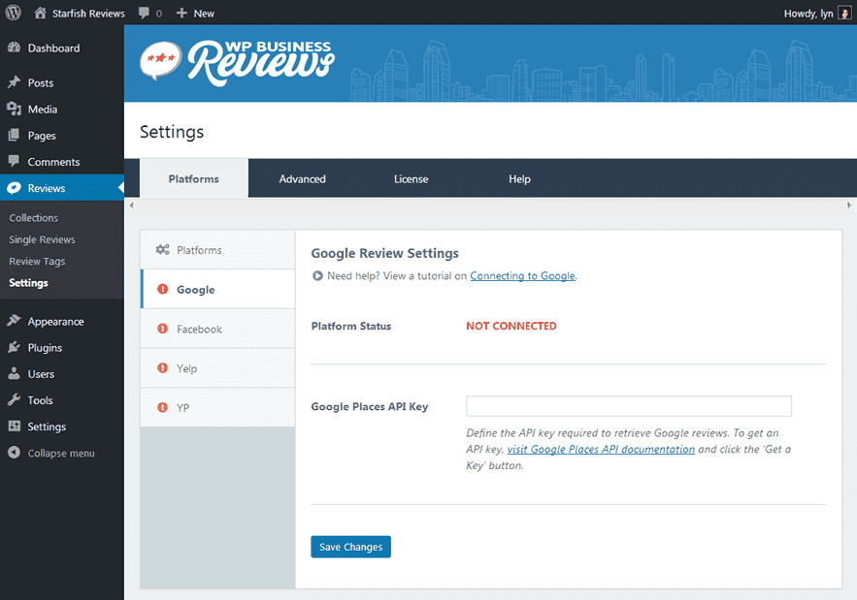
Task: Click the Settings sliders icon in the sidebar
Action: tap(15, 426)
